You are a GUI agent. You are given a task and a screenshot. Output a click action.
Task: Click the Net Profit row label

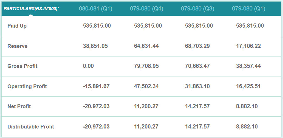point(19,106)
